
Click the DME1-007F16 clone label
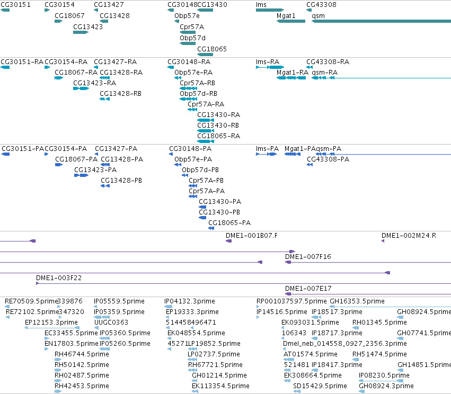click(x=308, y=257)
